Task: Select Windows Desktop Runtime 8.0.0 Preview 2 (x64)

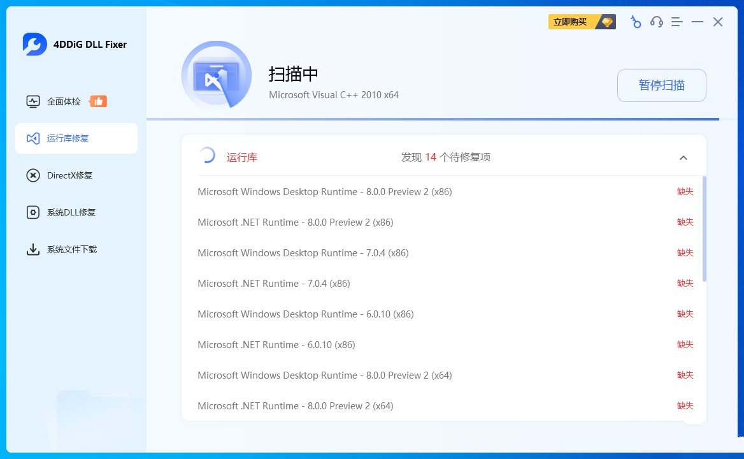Action: [445, 375]
